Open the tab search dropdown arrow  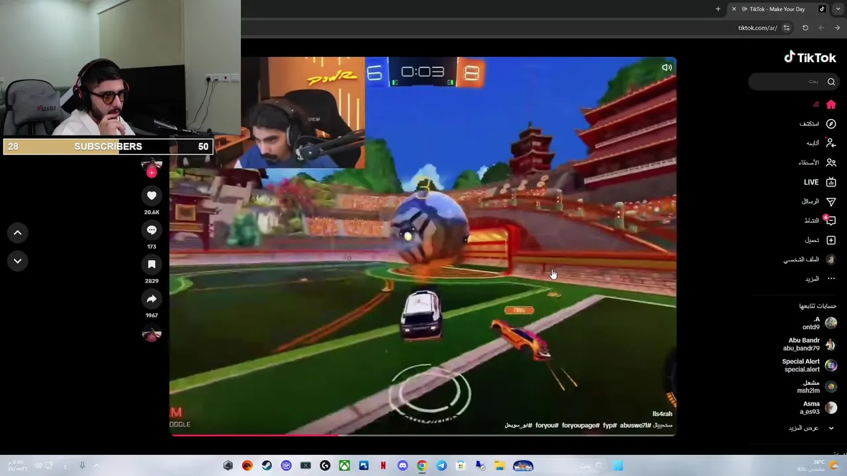click(838, 9)
